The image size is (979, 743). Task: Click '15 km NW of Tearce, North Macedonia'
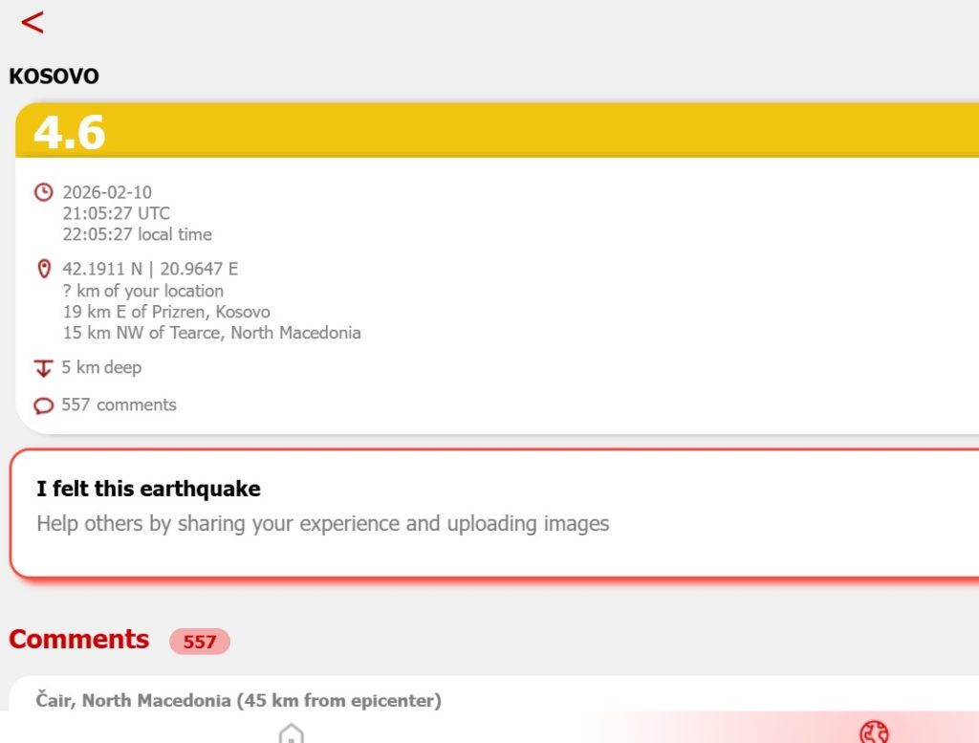(211, 333)
